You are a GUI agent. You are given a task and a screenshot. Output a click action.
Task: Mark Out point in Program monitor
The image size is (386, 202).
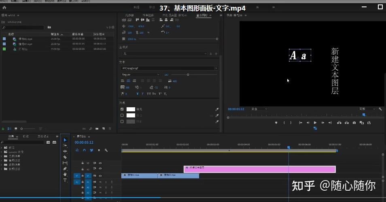point(291,122)
